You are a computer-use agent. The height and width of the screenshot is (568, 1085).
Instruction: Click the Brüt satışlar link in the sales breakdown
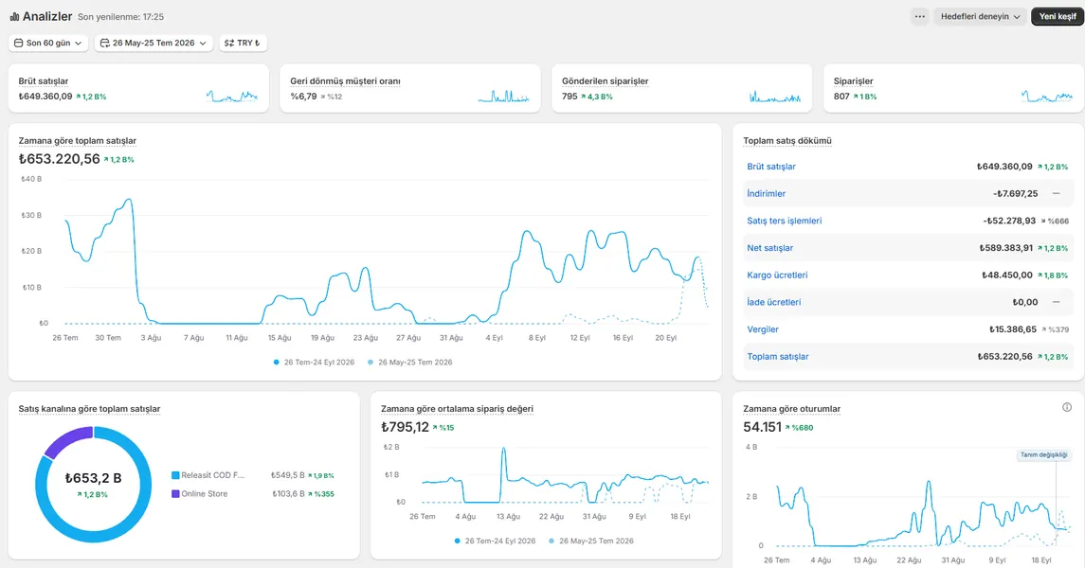coord(770,167)
